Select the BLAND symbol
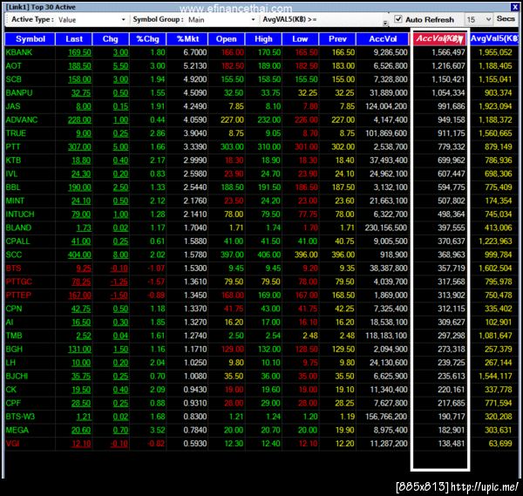The image size is (523, 496). click(x=18, y=228)
